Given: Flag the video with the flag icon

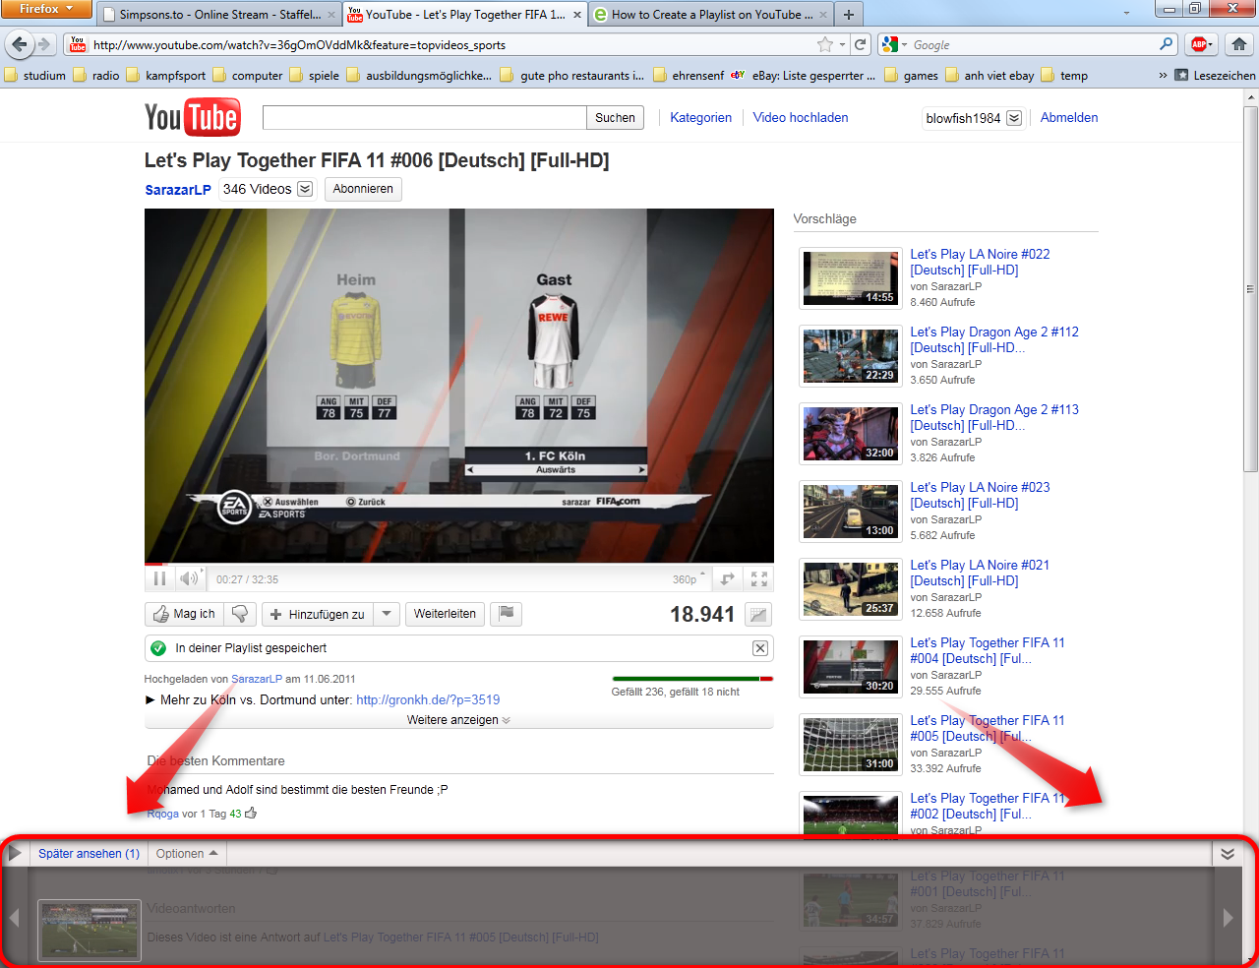Looking at the screenshot, I should (506, 614).
